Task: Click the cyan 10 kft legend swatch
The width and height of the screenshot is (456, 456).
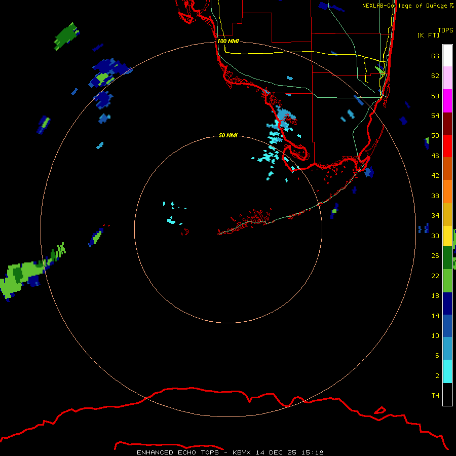Action: [x=447, y=371]
